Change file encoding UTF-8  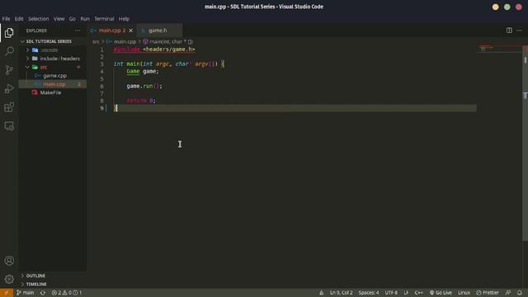coord(391,293)
